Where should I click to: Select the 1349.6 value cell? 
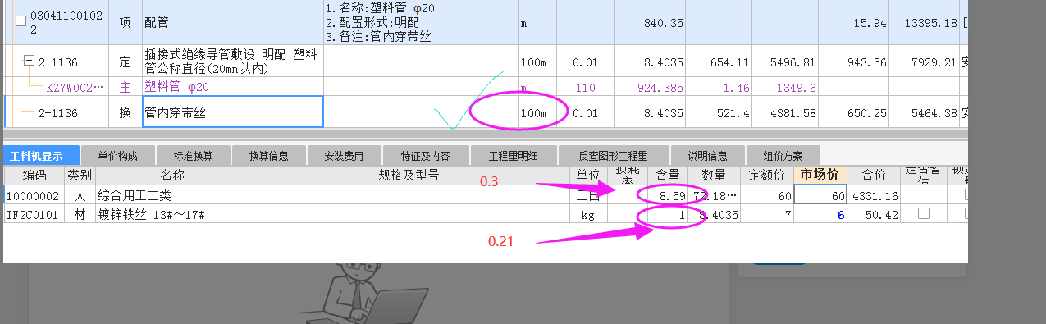(785, 87)
